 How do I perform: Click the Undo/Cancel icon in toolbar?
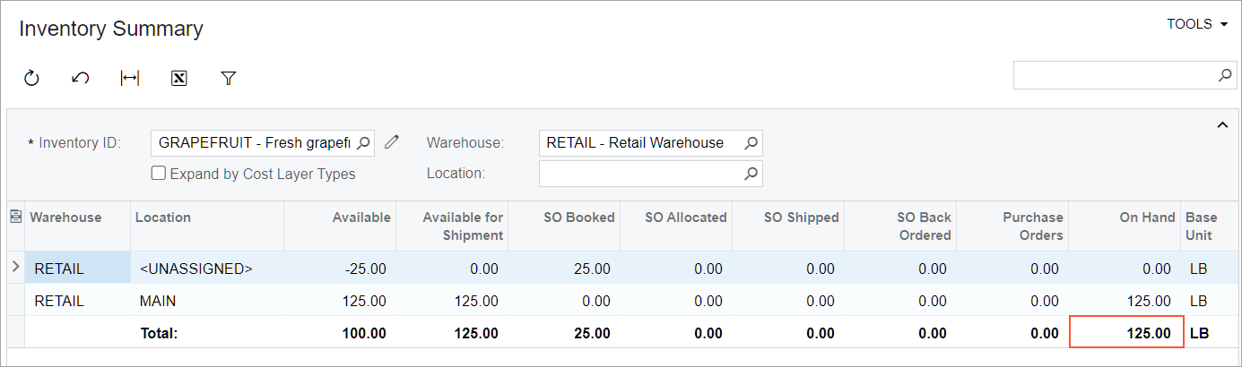(81, 79)
